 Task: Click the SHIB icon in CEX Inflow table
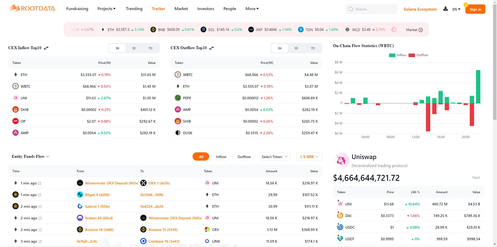16,109
